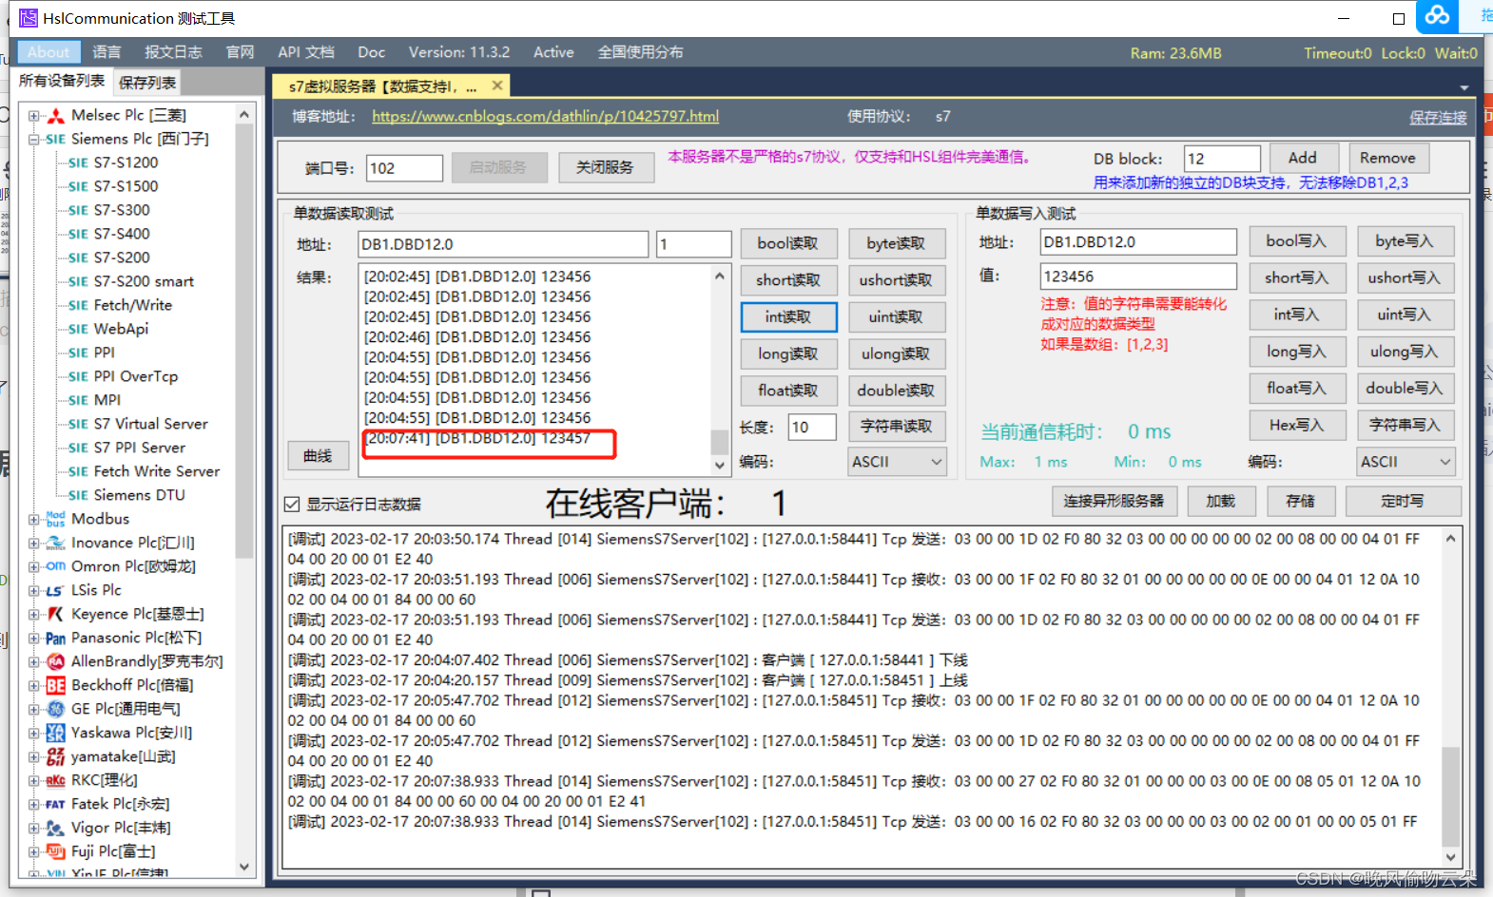Open the About menu
This screenshot has width=1493, height=897.
click(x=48, y=52)
